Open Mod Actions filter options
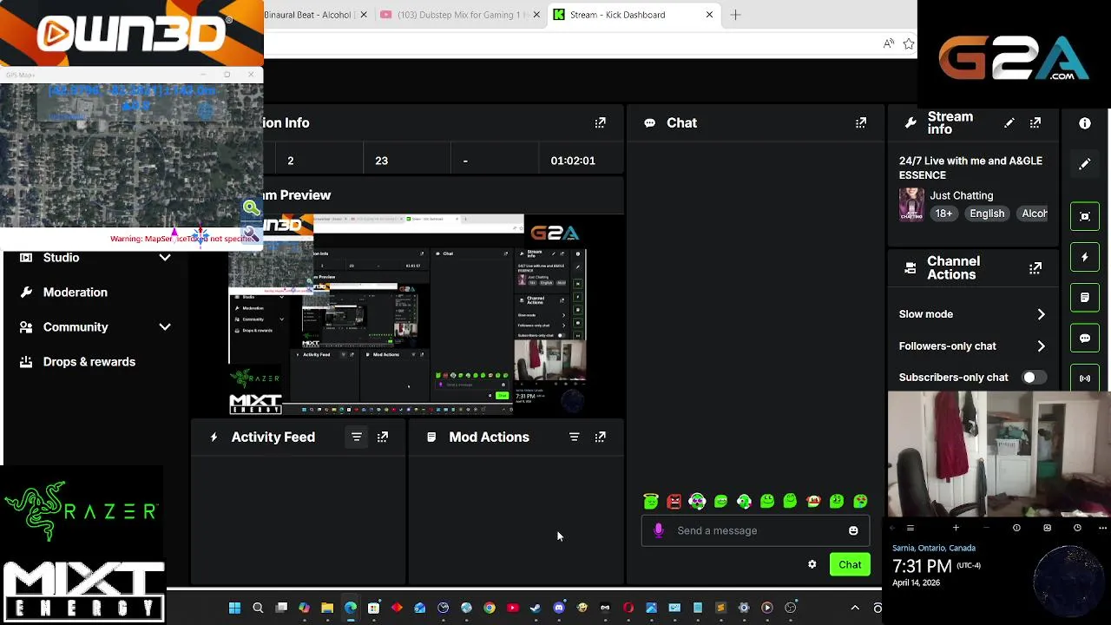1111x625 pixels. 574,437
